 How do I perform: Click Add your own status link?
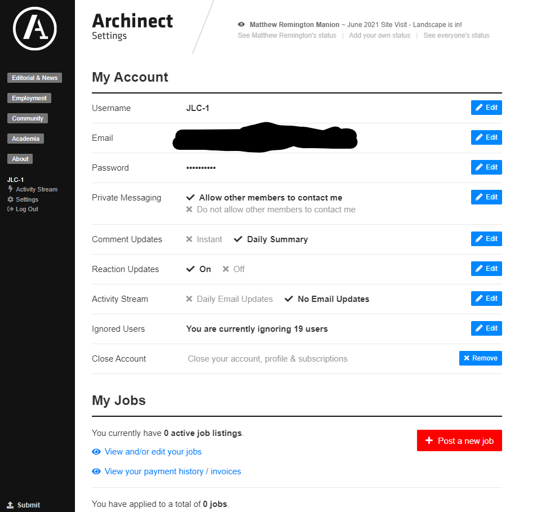[379, 35]
